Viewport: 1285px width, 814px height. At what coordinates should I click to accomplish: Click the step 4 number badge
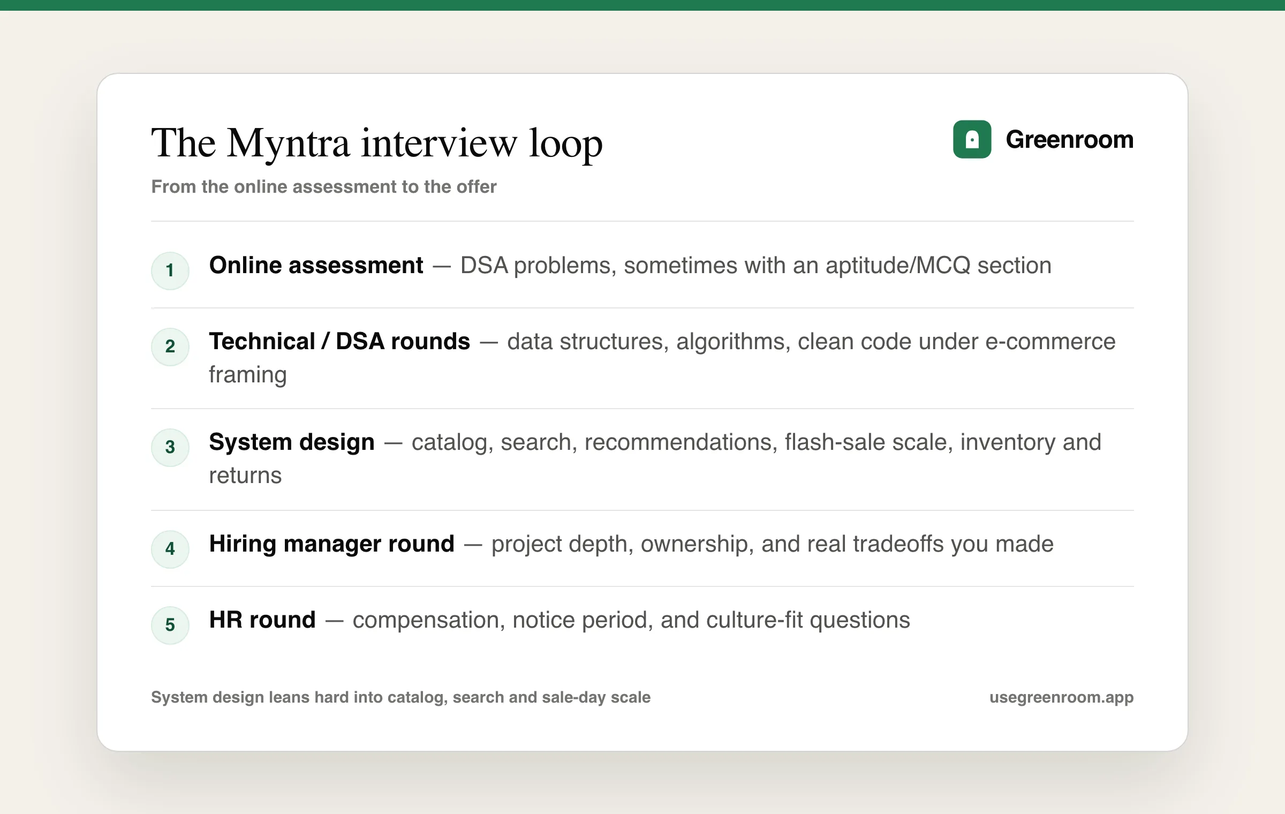click(x=170, y=549)
